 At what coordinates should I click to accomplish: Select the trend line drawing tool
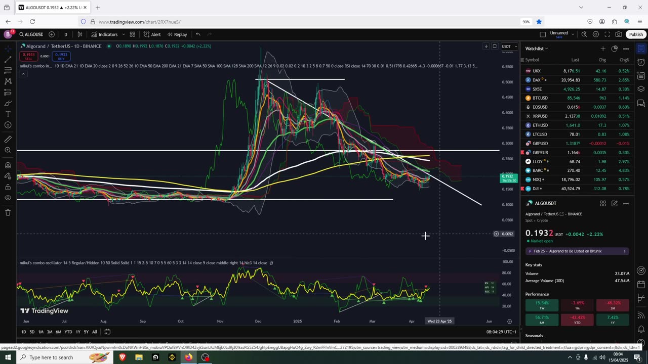[8, 60]
